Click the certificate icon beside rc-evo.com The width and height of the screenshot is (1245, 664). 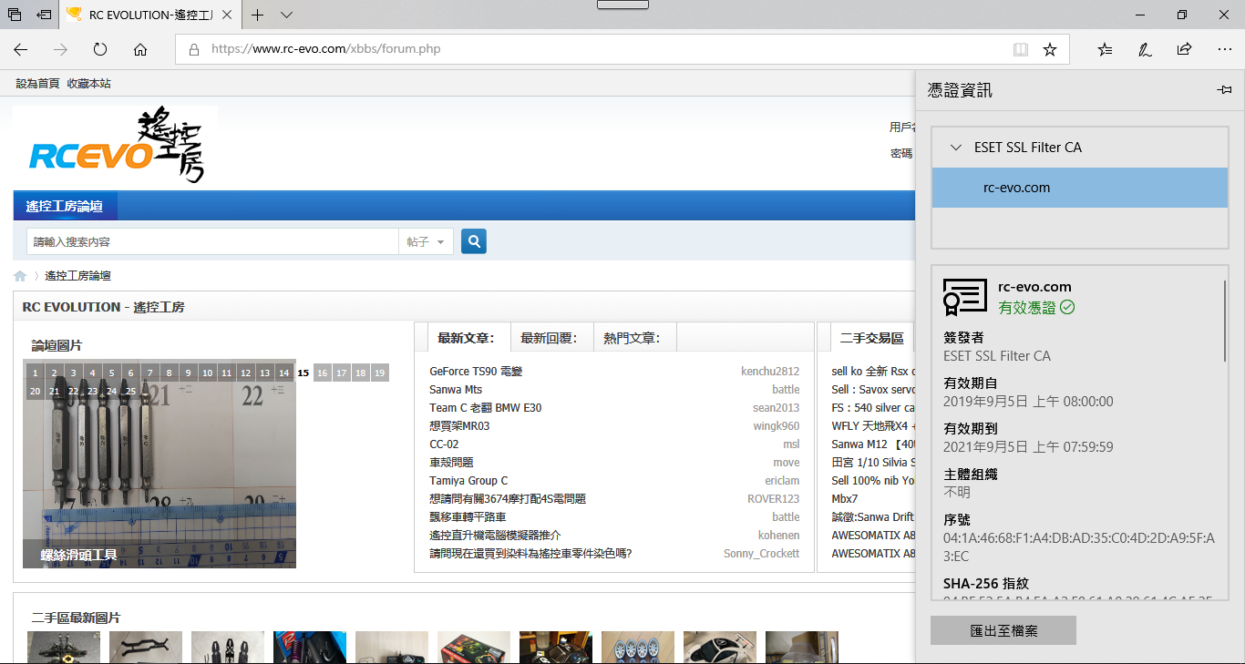(965, 297)
